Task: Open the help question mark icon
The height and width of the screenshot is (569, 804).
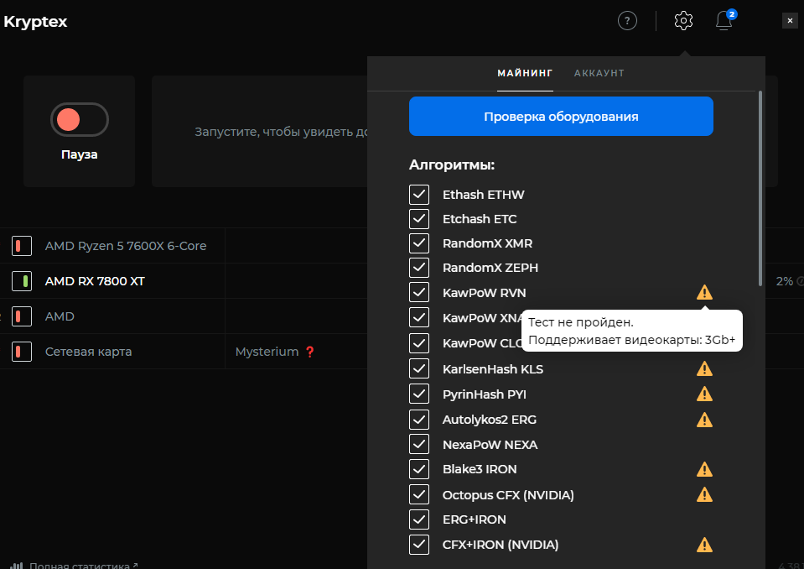Action: click(x=627, y=21)
